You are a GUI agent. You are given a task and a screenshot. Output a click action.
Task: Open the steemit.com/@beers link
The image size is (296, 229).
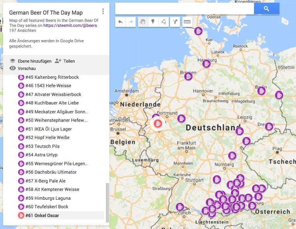point(70,25)
